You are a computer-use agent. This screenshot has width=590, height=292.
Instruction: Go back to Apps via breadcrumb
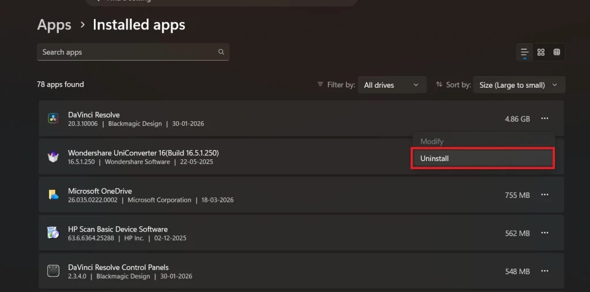pos(54,25)
